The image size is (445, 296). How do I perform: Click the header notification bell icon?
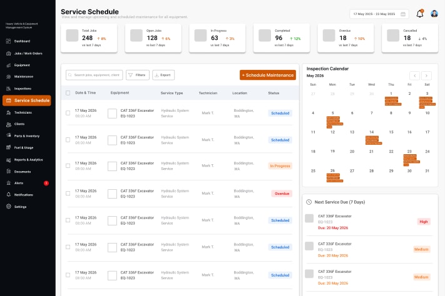pyautogui.click(x=420, y=14)
